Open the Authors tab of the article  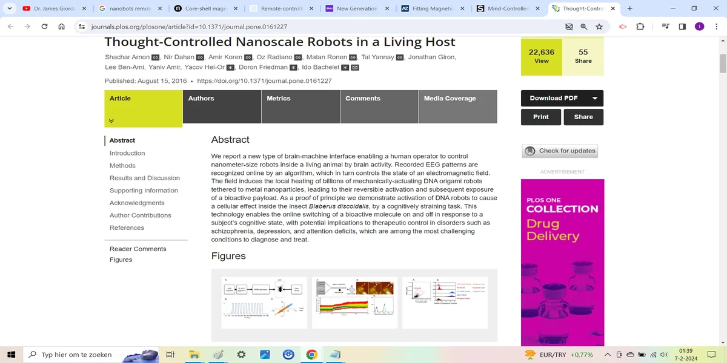(222, 106)
